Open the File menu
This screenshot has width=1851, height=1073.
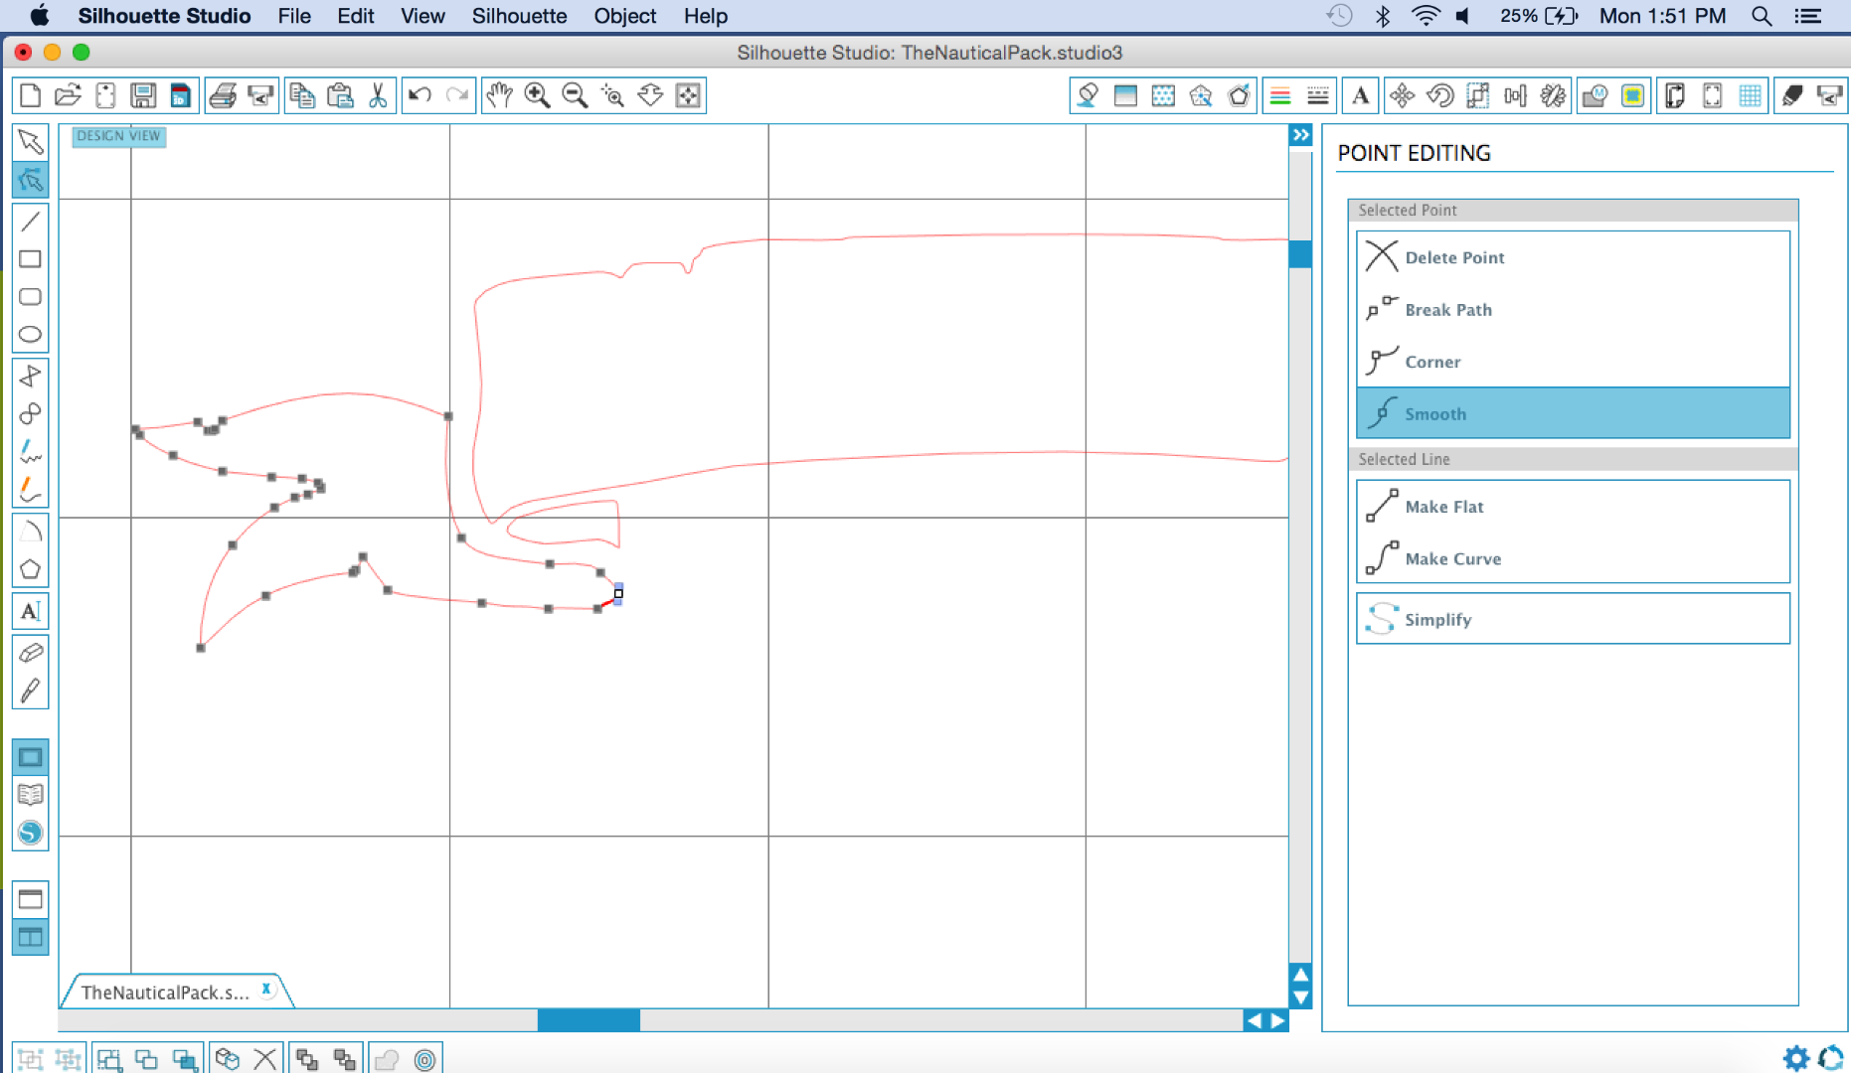294,16
